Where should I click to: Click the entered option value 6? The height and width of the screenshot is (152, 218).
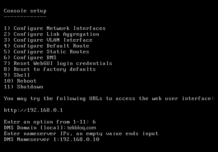94,122
